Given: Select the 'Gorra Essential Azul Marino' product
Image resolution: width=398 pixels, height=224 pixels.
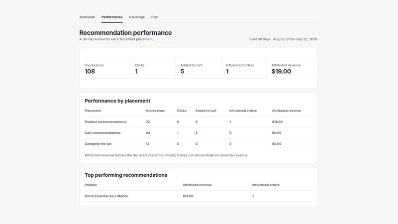Looking at the screenshot, I should tap(106, 196).
